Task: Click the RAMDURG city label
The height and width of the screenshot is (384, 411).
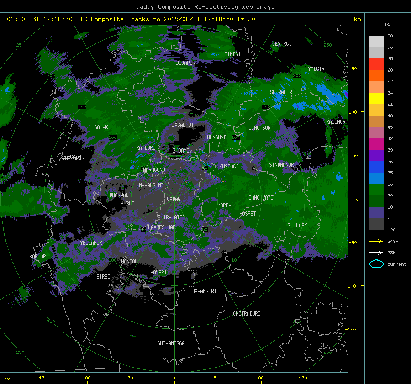Action: (146, 148)
